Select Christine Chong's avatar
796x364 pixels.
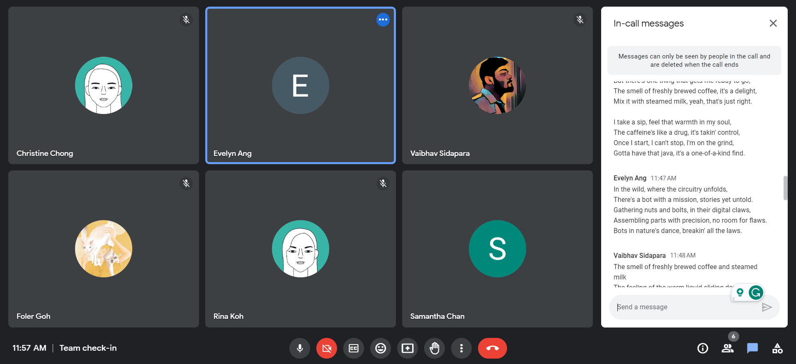(104, 85)
